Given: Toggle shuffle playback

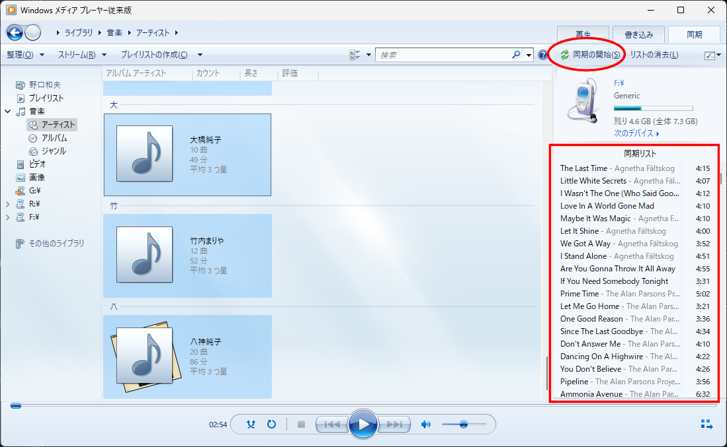Looking at the screenshot, I should [251, 425].
